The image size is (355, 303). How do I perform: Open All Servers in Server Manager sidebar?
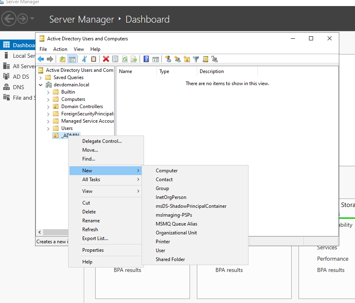18,66
